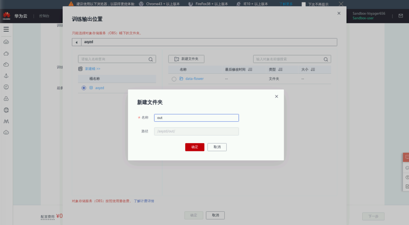Click the three-circles cluster icon in the sidebar
The image size is (409, 225).
click(x=6, y=99)
